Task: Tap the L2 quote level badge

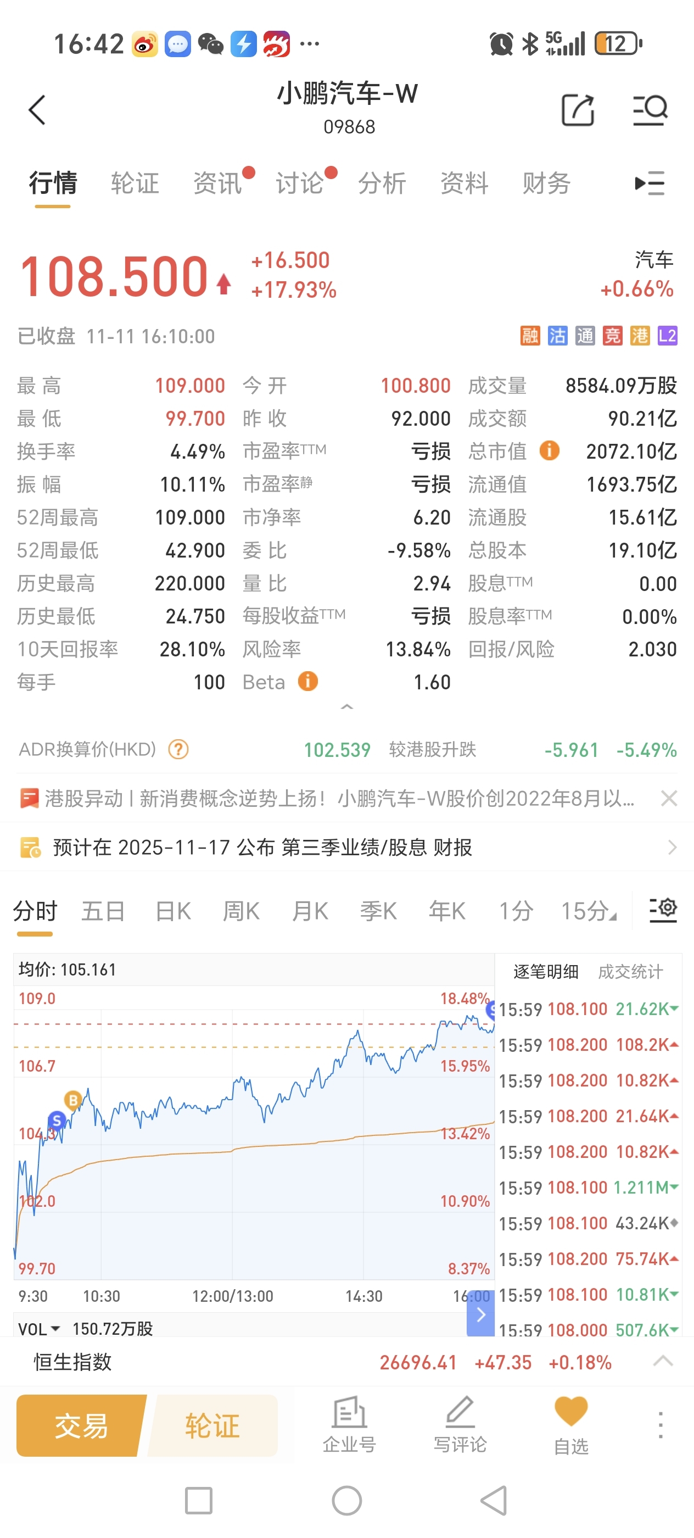Action: [667, 336]
